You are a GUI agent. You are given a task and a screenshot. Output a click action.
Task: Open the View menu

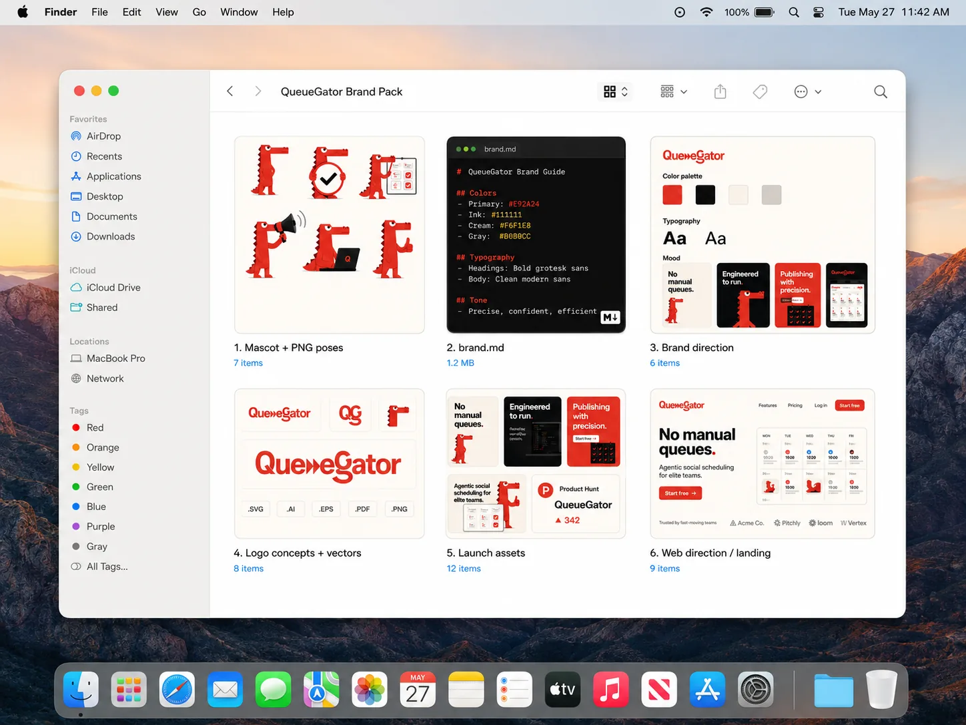point(167,12)
